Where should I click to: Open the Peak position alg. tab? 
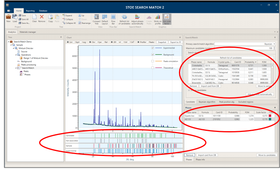[x=227, y=102]
